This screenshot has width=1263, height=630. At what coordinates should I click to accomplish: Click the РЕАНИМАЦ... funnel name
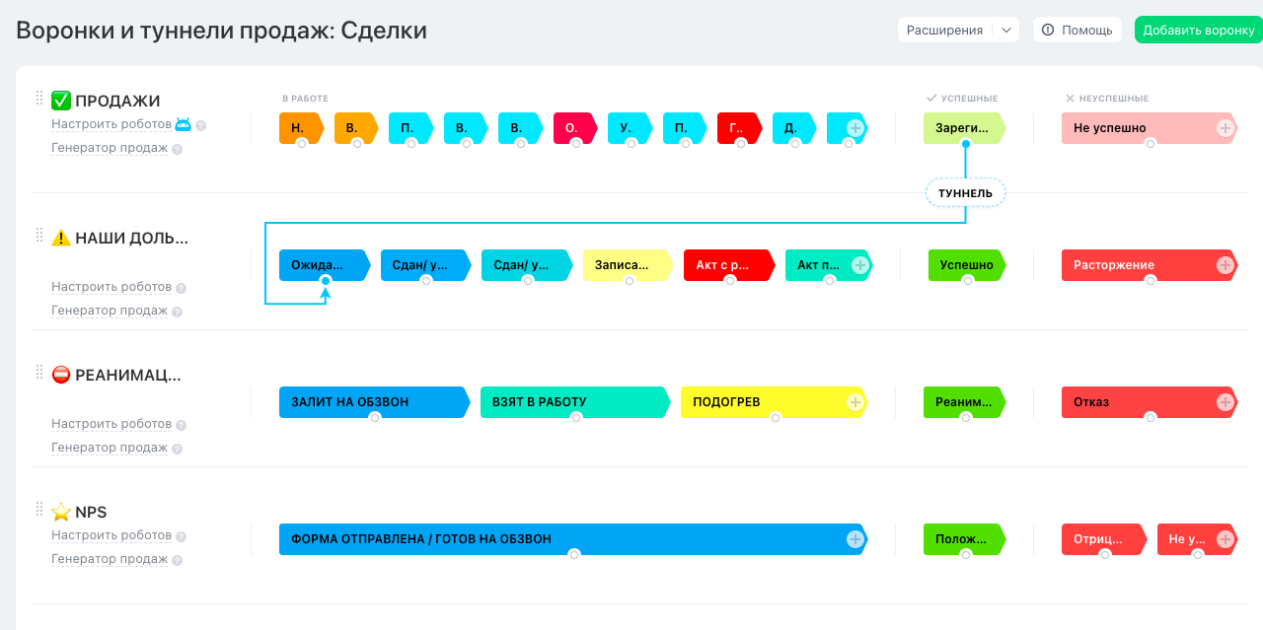pyautogui.click(x=128, y=375)
